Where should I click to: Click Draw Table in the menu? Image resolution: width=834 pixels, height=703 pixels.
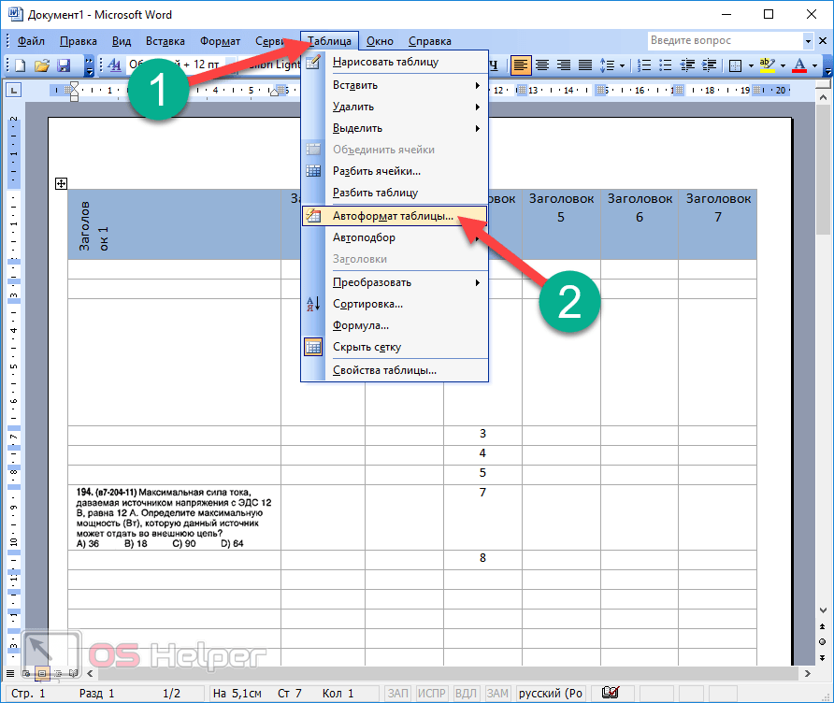[x=385, y=63]
